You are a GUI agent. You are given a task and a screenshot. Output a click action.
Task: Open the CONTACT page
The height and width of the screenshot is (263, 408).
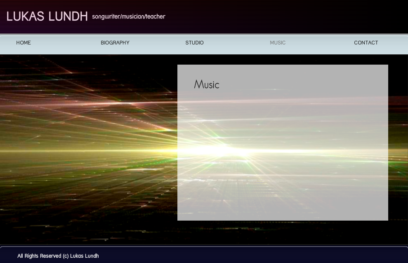point(366,42)
